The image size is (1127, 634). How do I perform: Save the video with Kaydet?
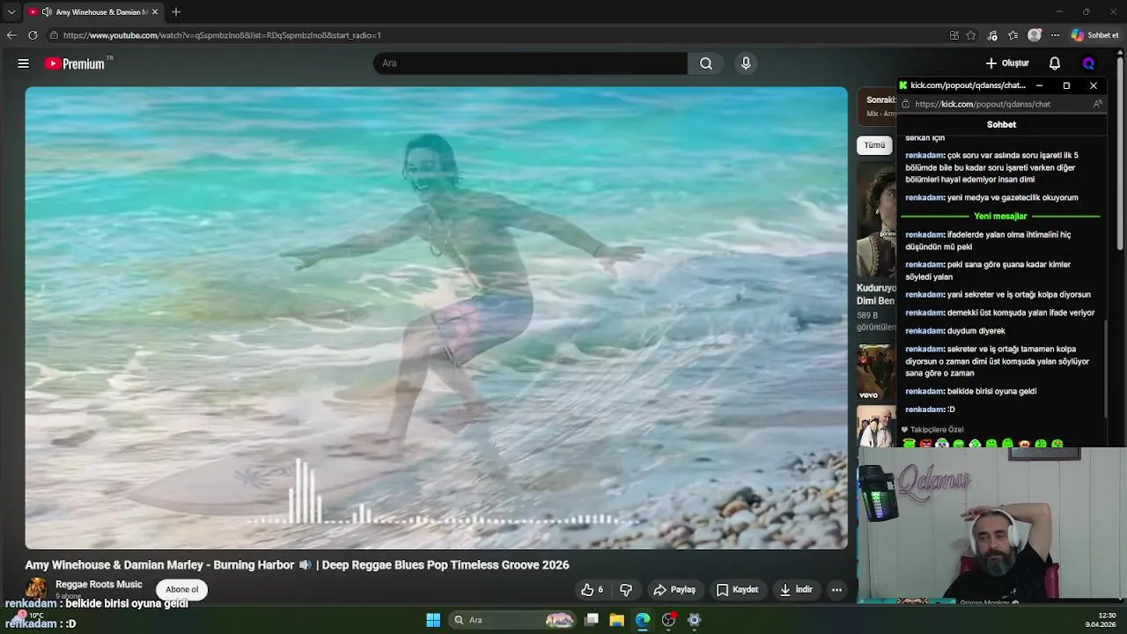pyautogui.click(x=737, y=589)
